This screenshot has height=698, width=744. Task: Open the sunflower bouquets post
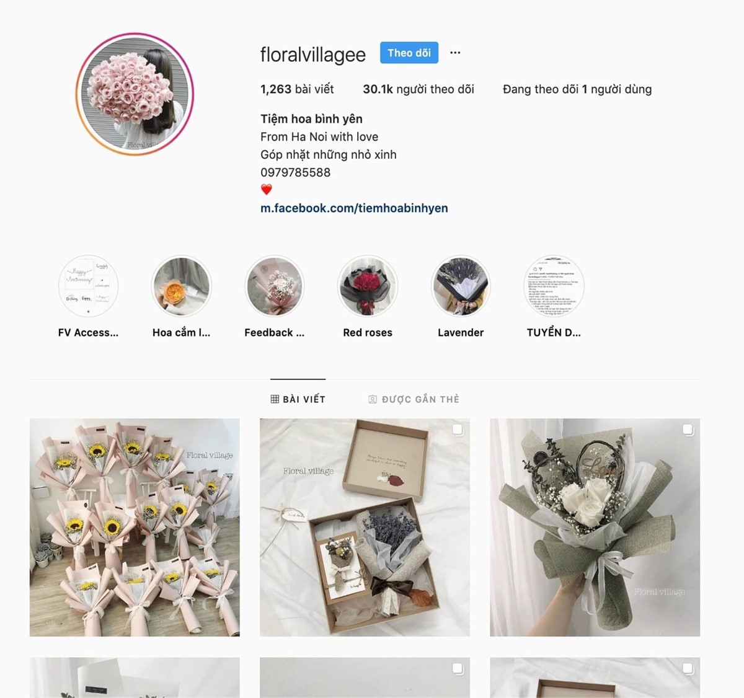click(x=135, y=528)
